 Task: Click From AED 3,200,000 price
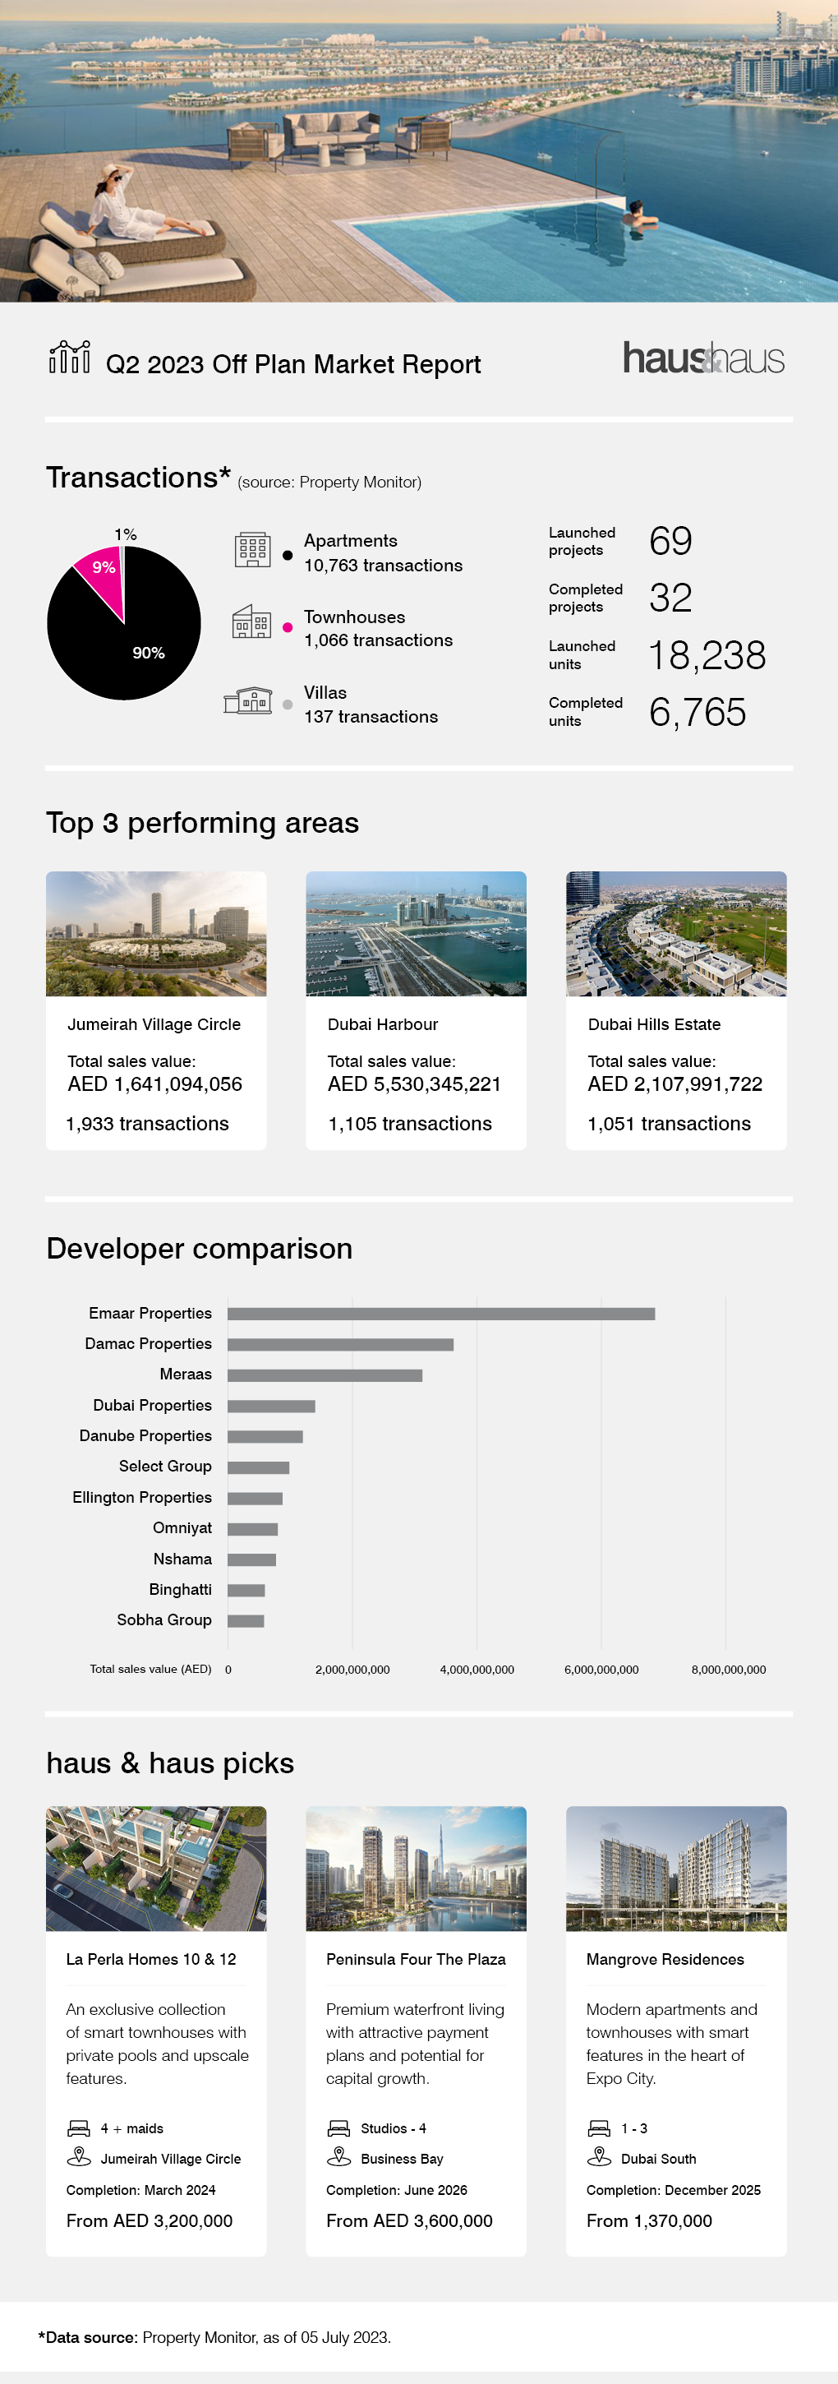(x=149, y=2221)
